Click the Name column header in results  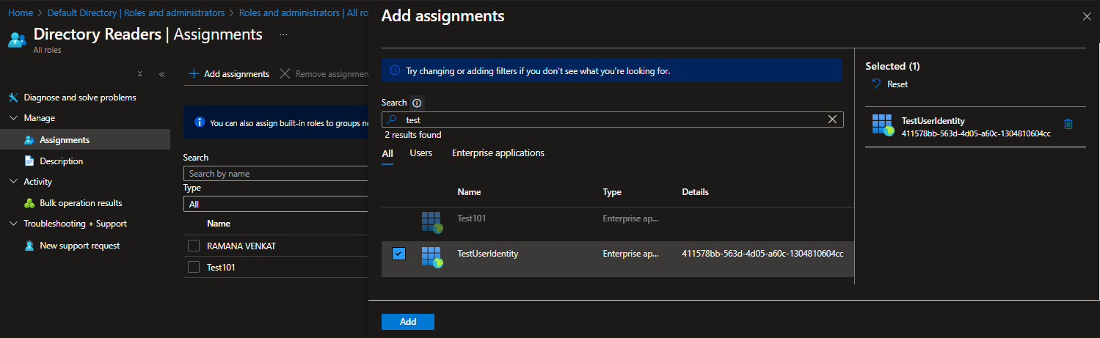pos(469,192)
